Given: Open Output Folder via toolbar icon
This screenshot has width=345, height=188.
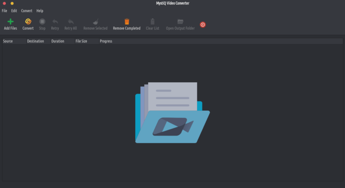Looking at the screenshot, I should coord(180,22).
